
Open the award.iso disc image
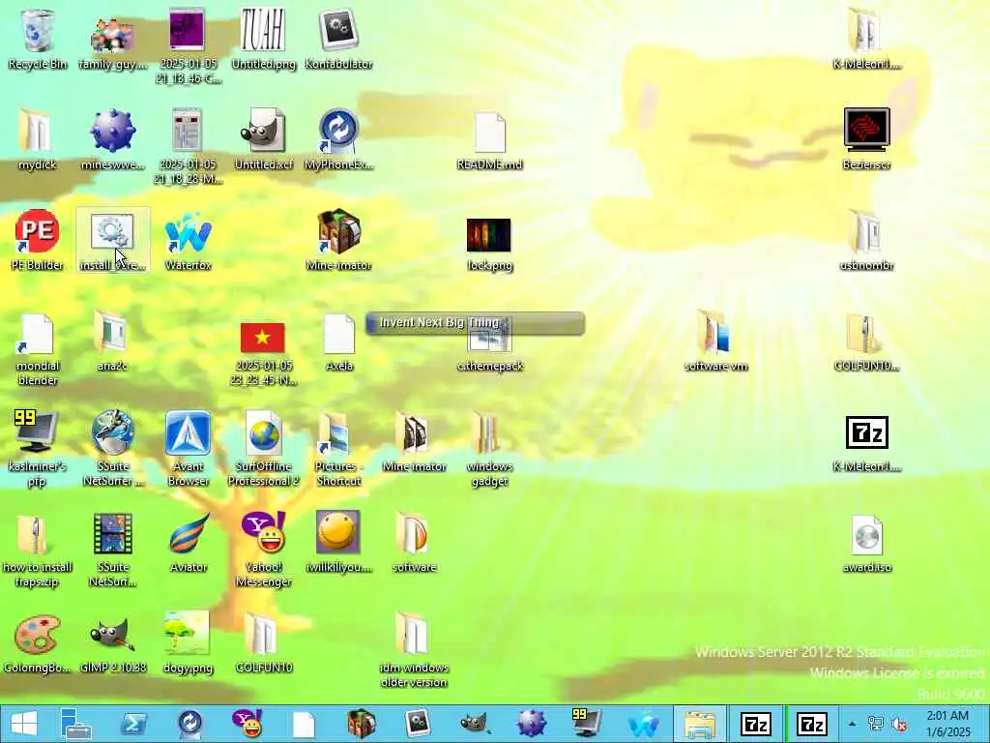867,542
